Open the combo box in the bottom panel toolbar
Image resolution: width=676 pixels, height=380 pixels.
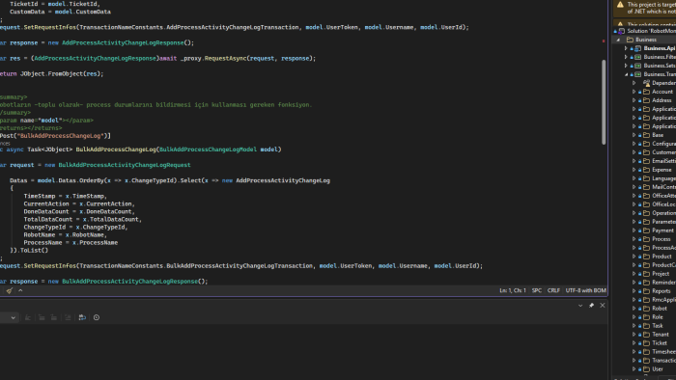tap(9, 317)
